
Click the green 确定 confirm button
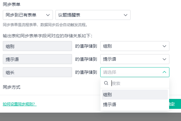point(175,104)
